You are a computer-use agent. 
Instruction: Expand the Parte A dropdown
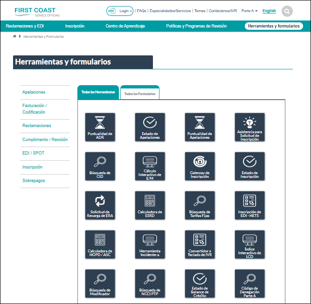pyautogui.click(x=249, y=11)
